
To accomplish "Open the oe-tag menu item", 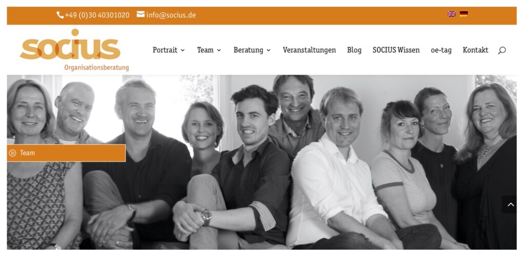I will (441, 51).
